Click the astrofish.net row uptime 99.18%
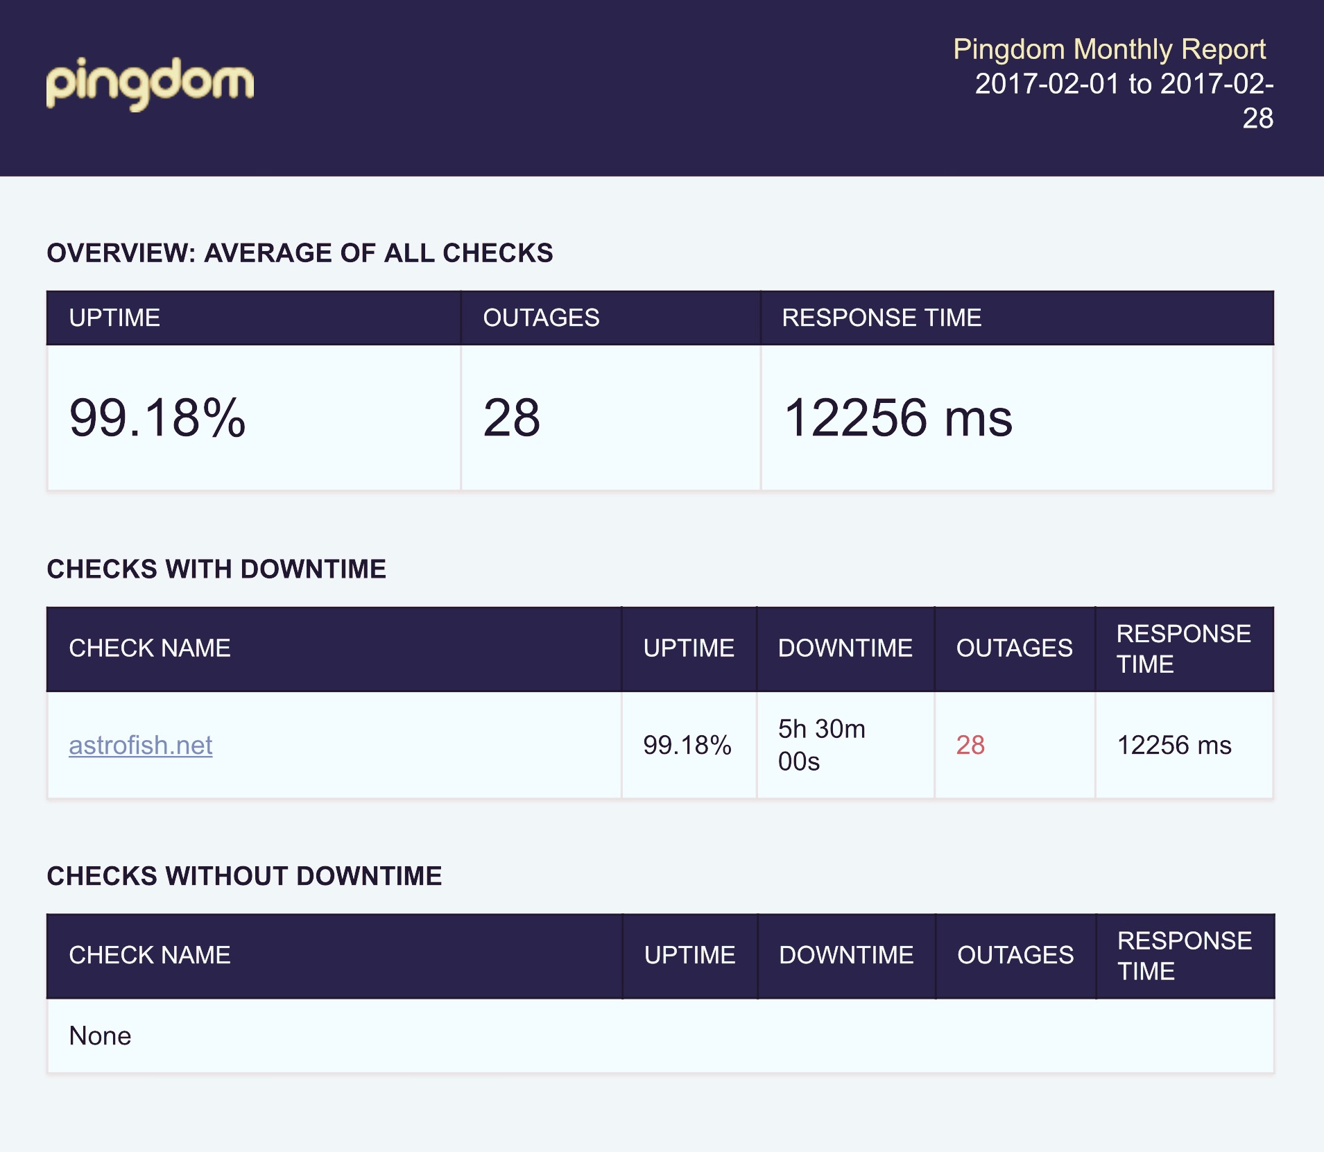The image size is (1324, 1152). point(687,745)
